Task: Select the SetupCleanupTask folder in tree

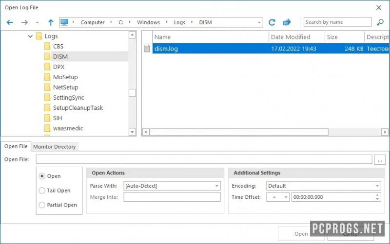Action: click(78, 107)
